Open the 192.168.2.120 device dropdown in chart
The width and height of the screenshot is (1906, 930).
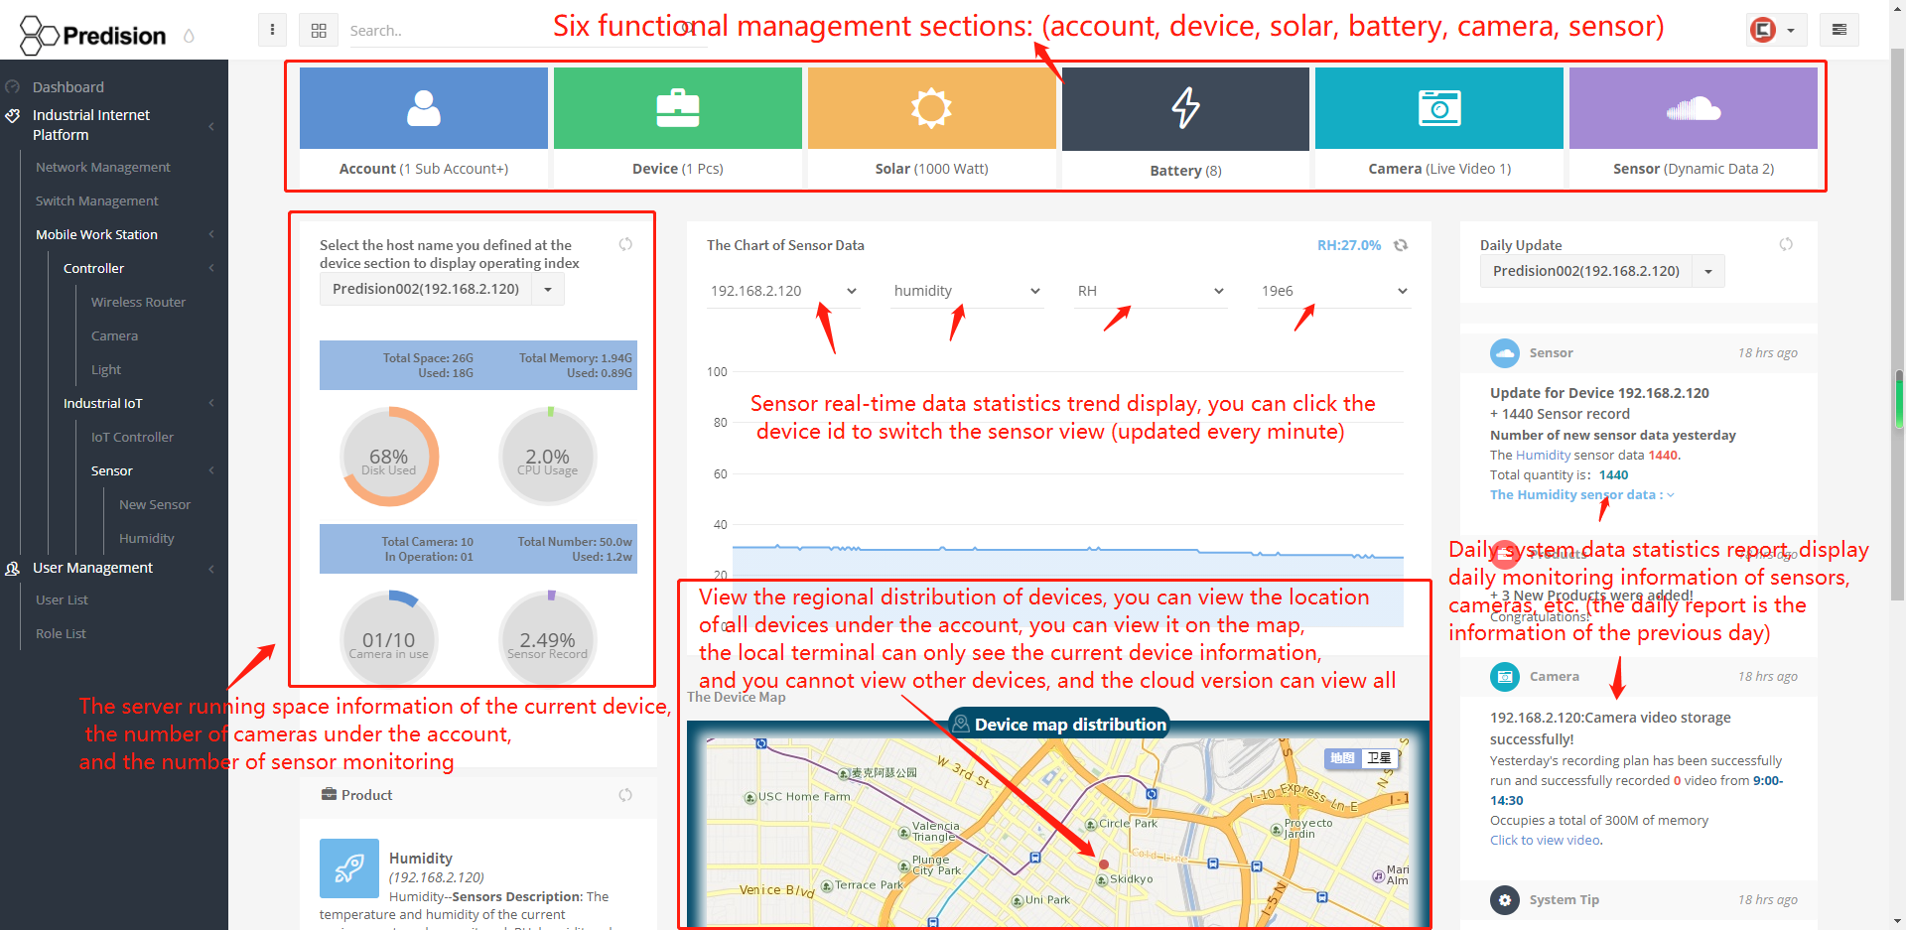pyautogui.click(x=783, y=291)
